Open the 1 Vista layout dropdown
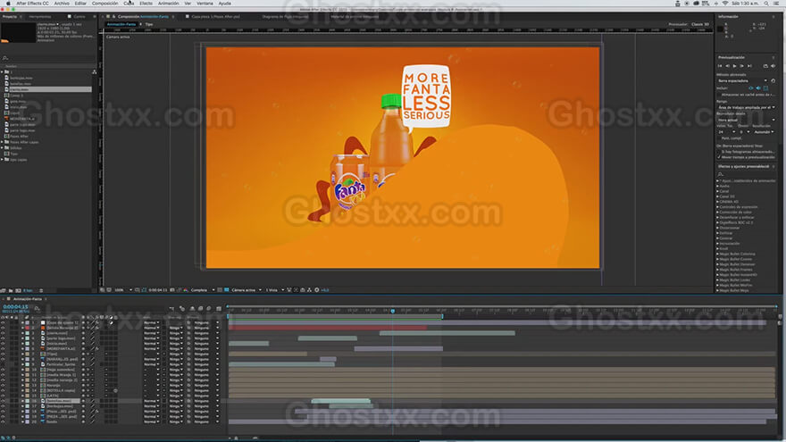 tap(275, 289)
